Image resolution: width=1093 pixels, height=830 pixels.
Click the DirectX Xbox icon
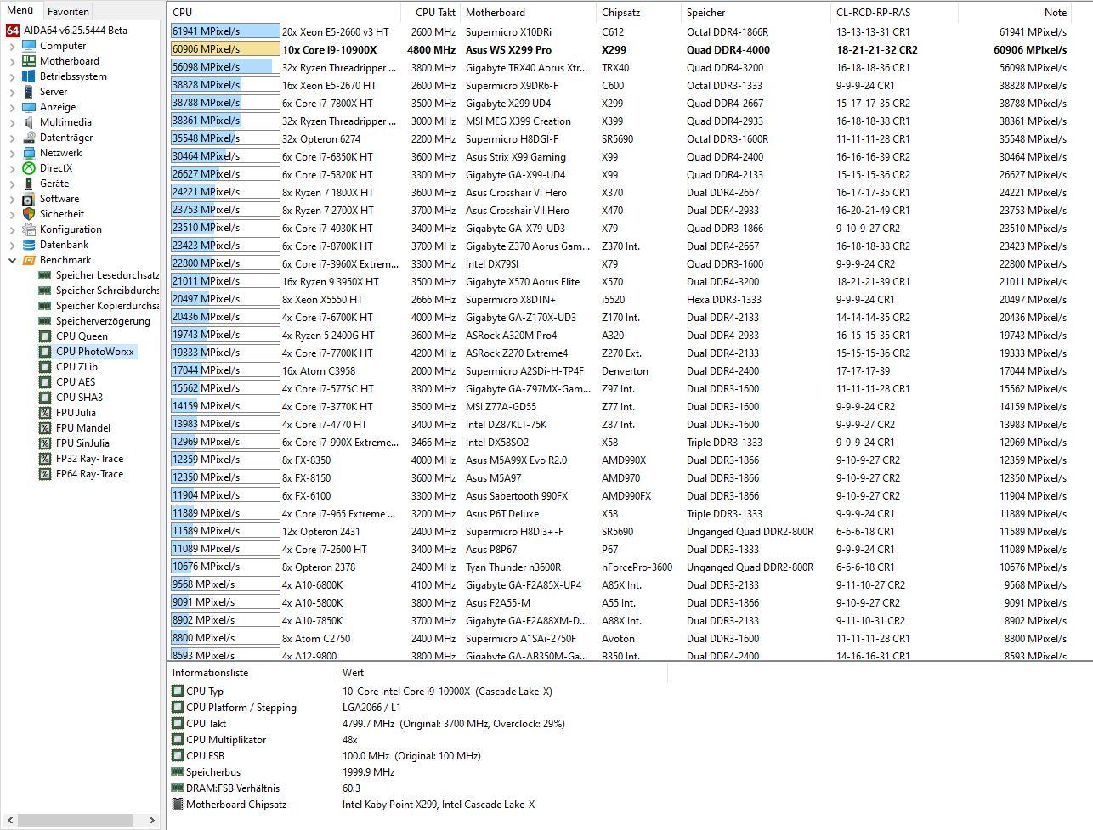[29, 168]
